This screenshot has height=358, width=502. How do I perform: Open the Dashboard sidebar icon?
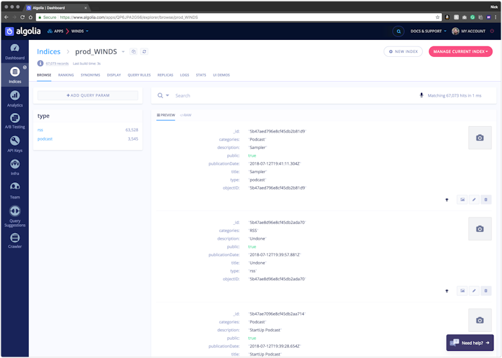[15, 52]
